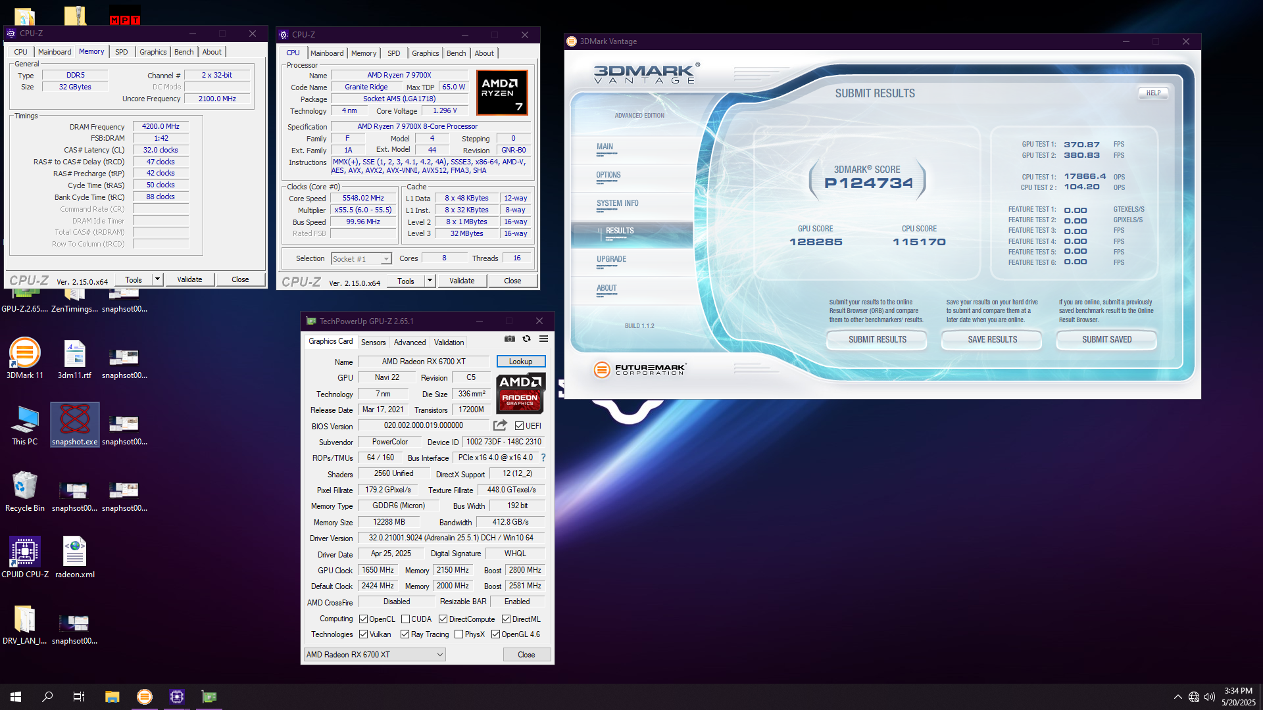
Task: Toggle the CUDA checkbox
Action: pos(406,619)
